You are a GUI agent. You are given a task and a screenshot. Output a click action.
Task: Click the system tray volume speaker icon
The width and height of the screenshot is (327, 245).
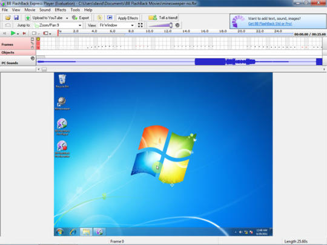point(240,232)
